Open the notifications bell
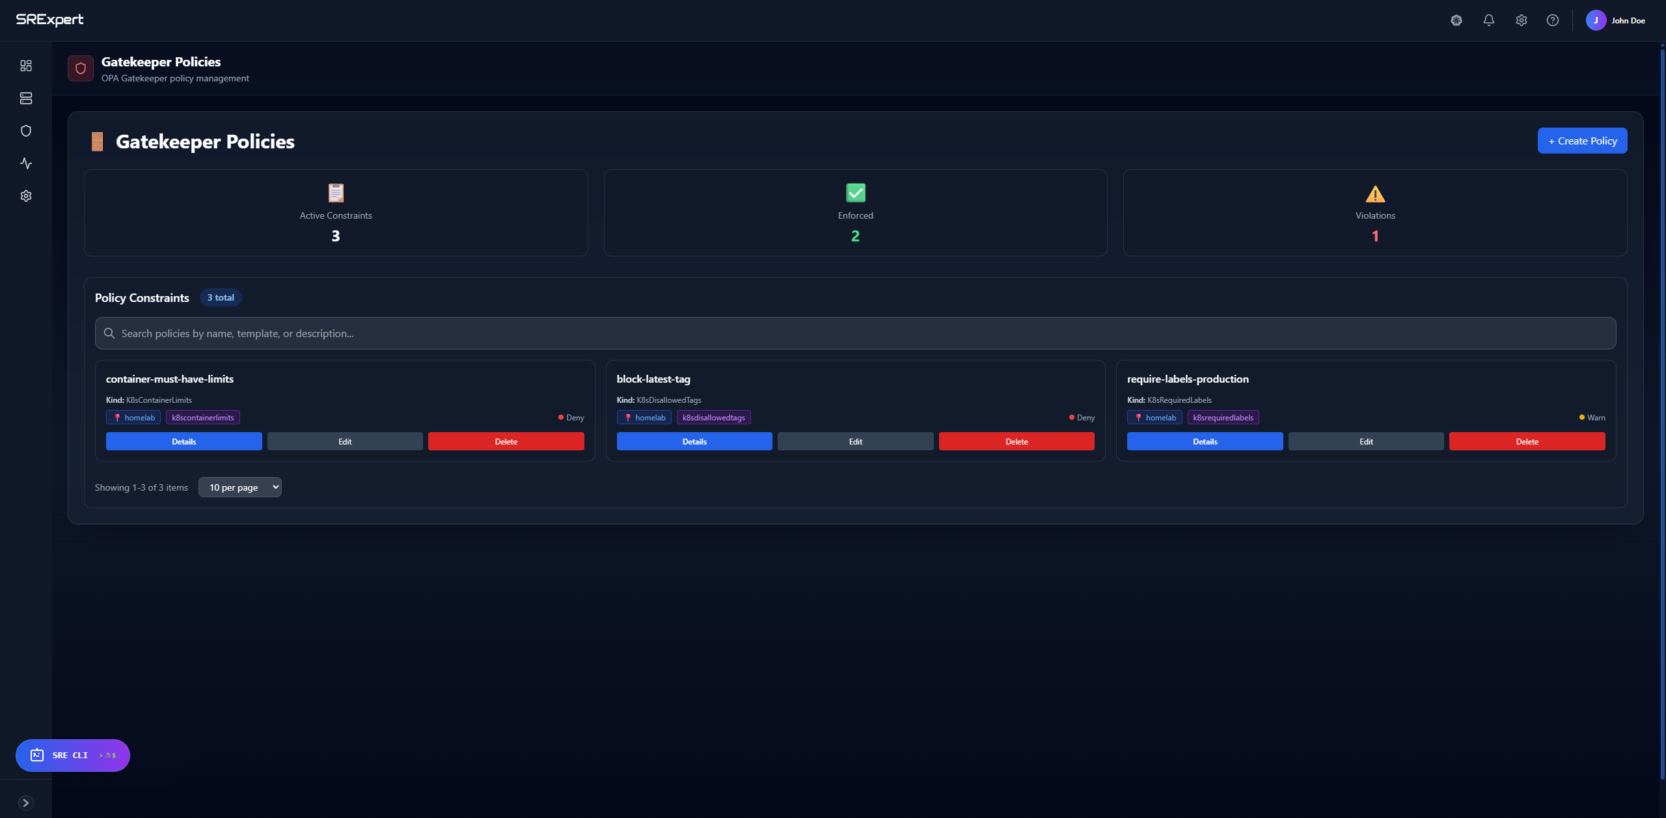1666x818 pixels. click(1489, 20)
